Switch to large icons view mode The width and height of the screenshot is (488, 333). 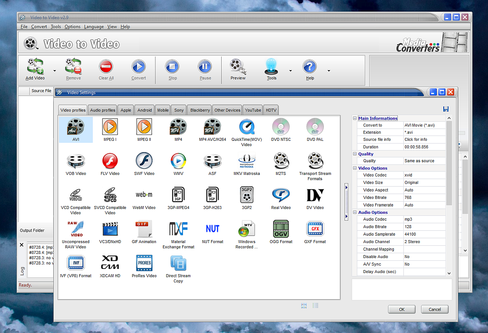[x=304, y=306]
